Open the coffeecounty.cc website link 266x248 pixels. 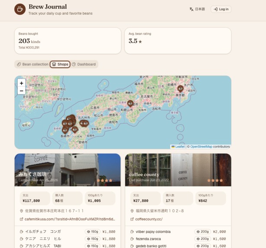(149, 219)
